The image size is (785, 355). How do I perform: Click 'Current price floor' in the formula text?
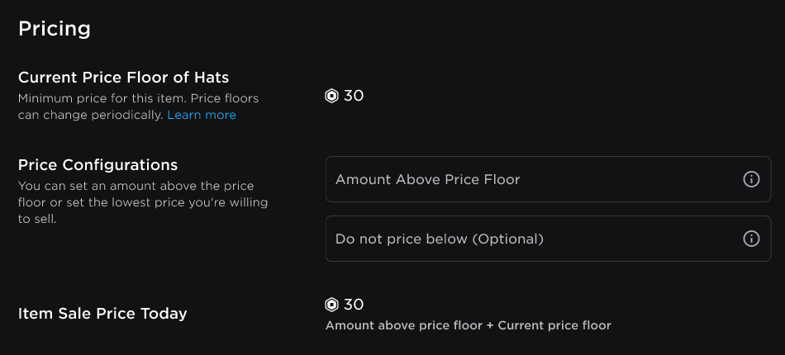tap(554, 325)
